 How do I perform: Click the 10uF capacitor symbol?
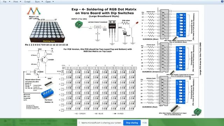pos(125,33)
